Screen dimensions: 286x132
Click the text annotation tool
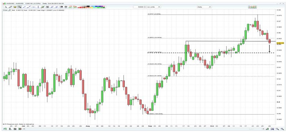pyautogui.click(x=47, y=7)
